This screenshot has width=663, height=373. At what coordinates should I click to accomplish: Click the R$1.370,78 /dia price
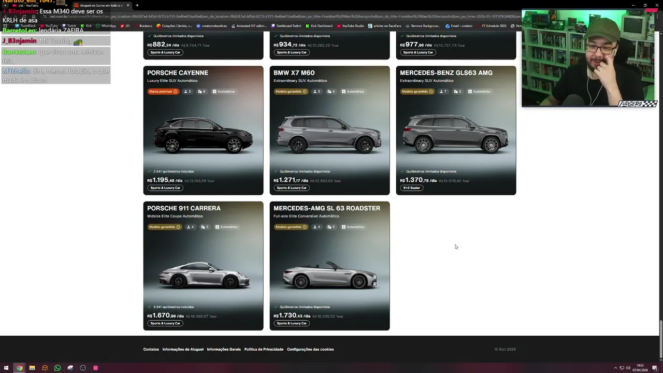pyautogui.click(x=418, y=180)
